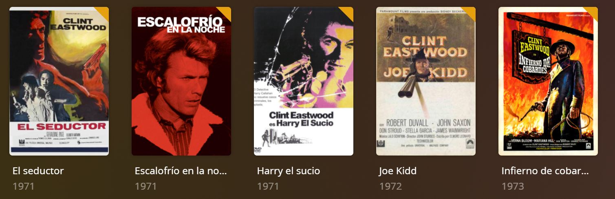Screen dimensions: 615x199
Task: Open the Joe Kidd poster
Action: tap(426, 81)
